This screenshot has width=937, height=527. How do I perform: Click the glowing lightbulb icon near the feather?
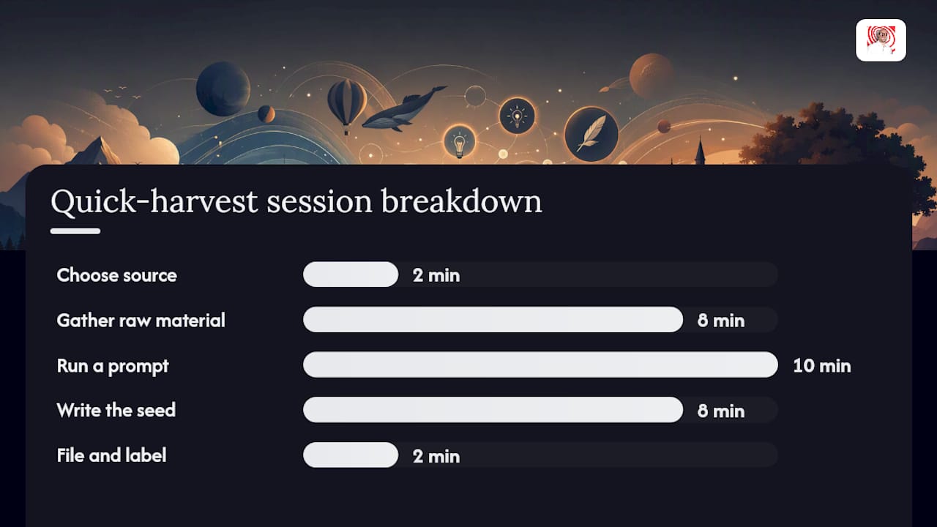pyautogui.click(x=517, y=116)
